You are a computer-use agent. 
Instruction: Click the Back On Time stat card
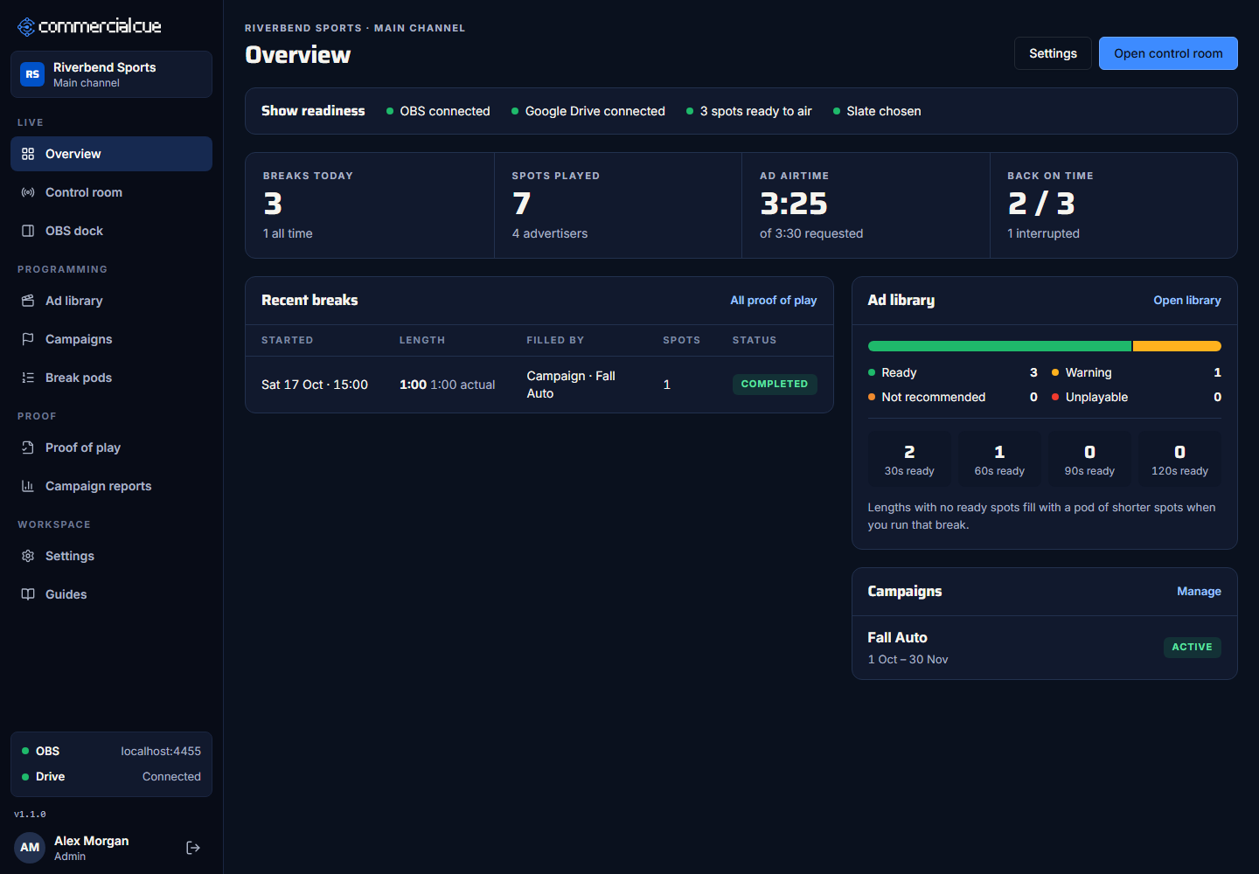1114,205
